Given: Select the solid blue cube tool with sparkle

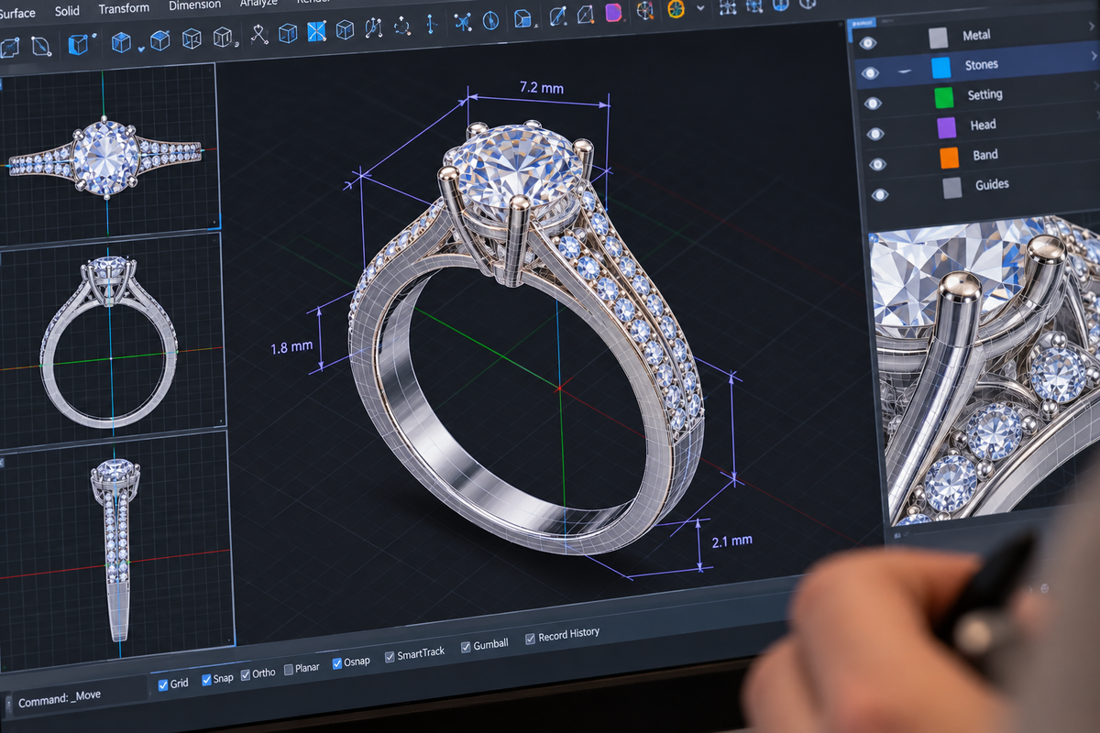Looking at the screenshot, I should tap(79, 43).
